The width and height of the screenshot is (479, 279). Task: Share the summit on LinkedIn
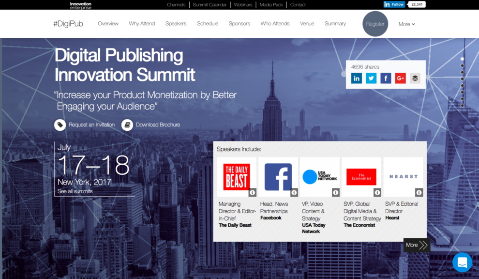(x=357, y=78)
